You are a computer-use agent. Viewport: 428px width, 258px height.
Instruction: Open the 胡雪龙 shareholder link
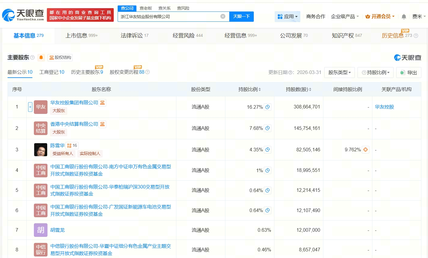(x=57, y=230)
